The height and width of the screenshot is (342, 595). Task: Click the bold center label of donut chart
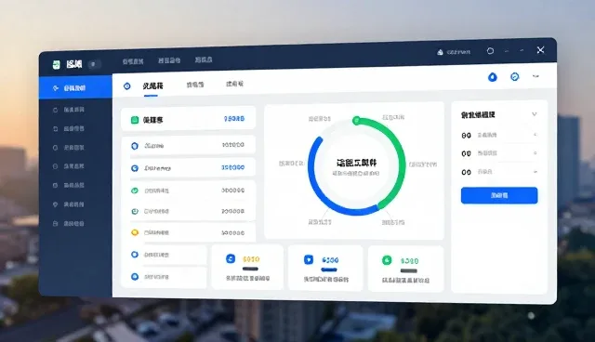tap(356, 163)
